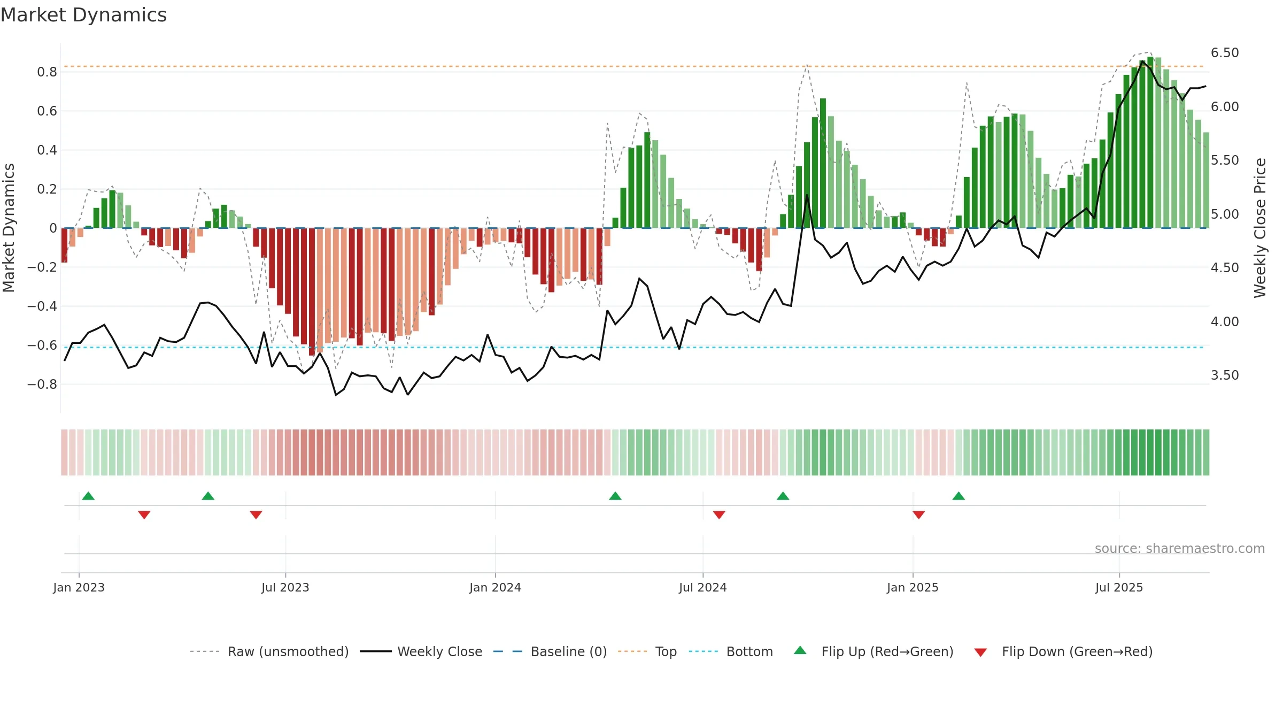Viewport: 1283px width, 722px height.
Task: Click the Jul 2023 x-axis label
Action: click(x=285, y=587)
